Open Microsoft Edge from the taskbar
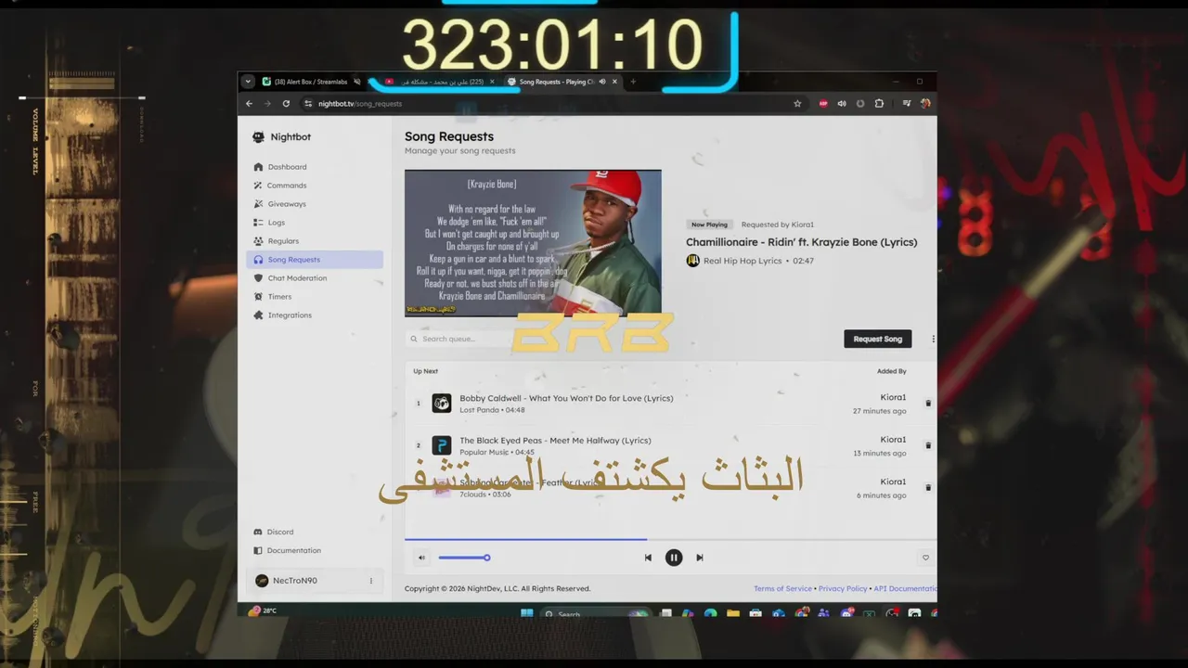The width and height of the screenshot is (1188, 668). point(710,613)
